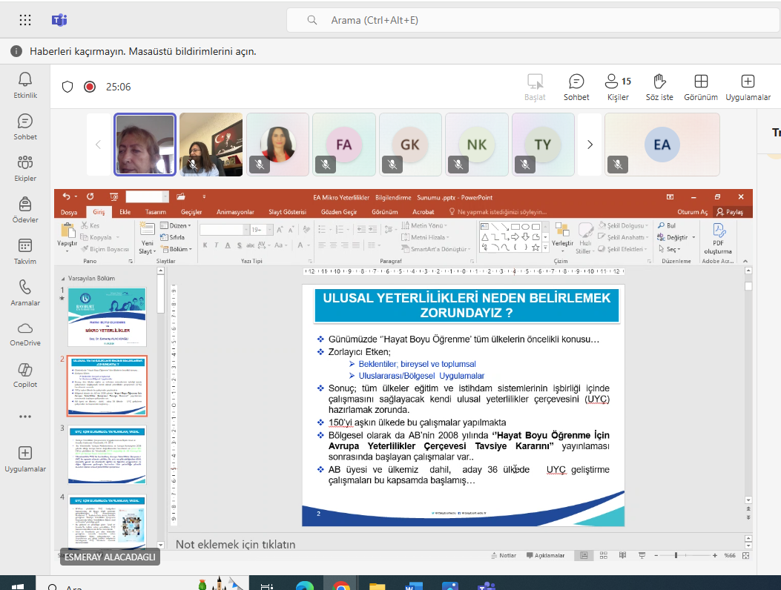Expand more apps with three dots

pos(25,416)
